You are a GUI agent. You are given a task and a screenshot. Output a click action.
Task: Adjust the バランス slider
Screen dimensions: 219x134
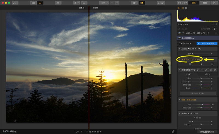point(201,125)
